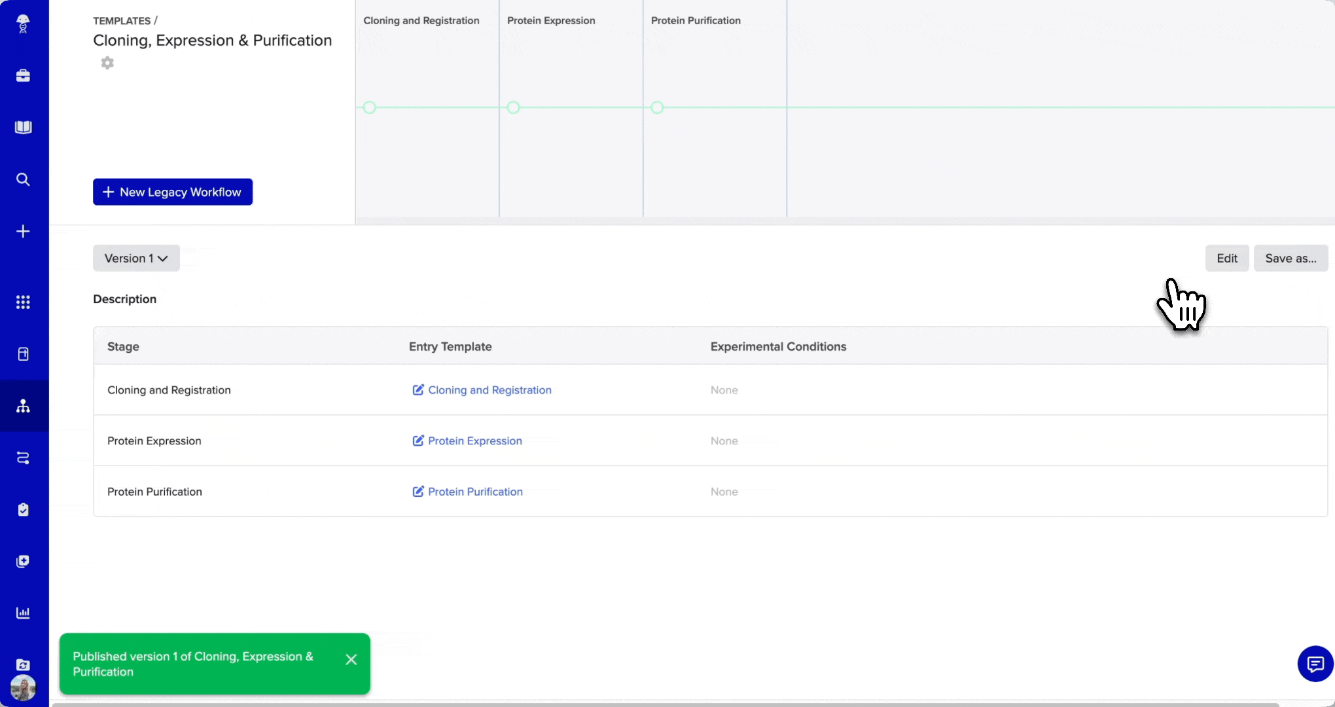Open the Workflows hierarchy icon in sidebar
Image resolution: width=1335 pixels, height=707 pixels.
(23, 405)
